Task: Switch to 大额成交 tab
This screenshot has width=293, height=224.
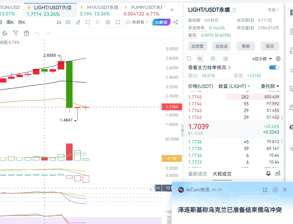Action: 222,174
